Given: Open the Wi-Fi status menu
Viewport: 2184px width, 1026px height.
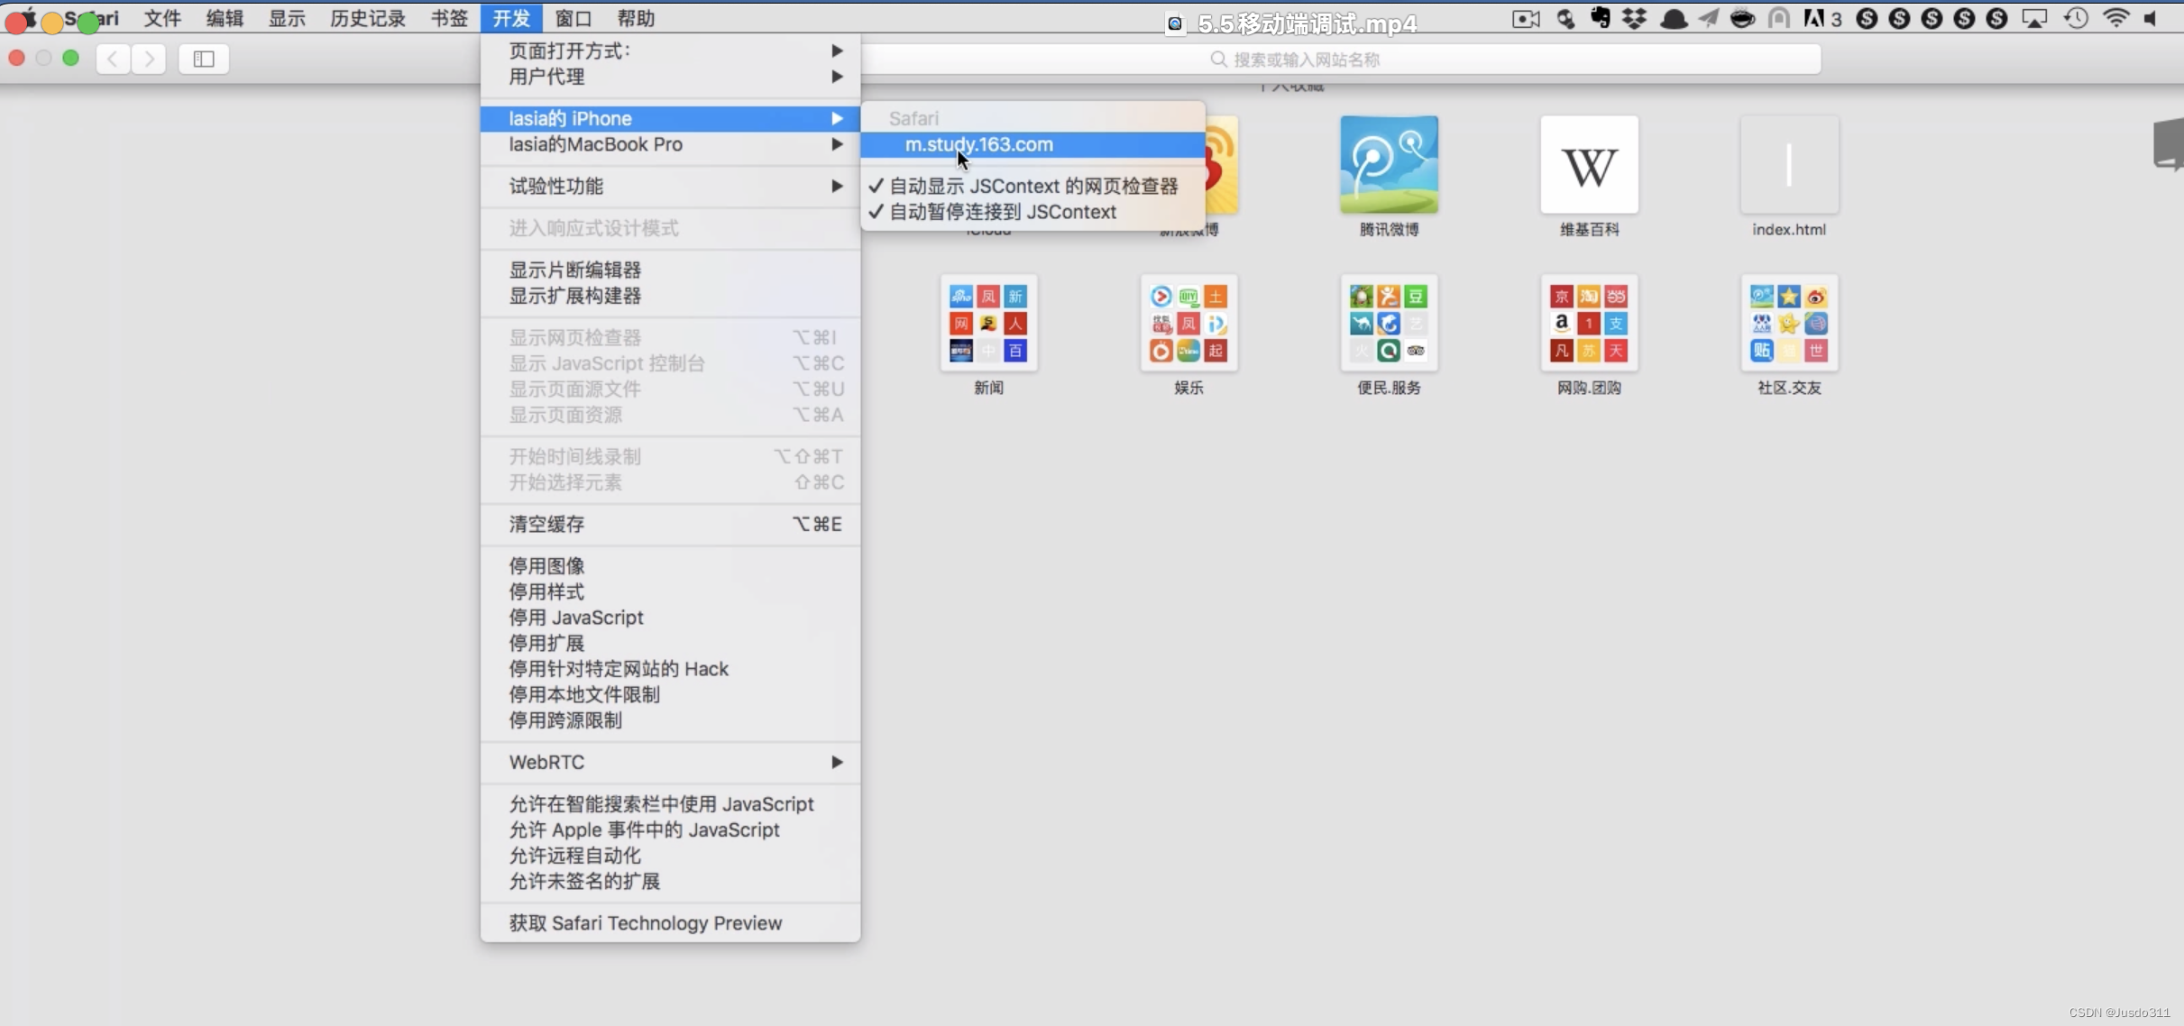Looking at the screenshot, I should [x=2115, y=18].
